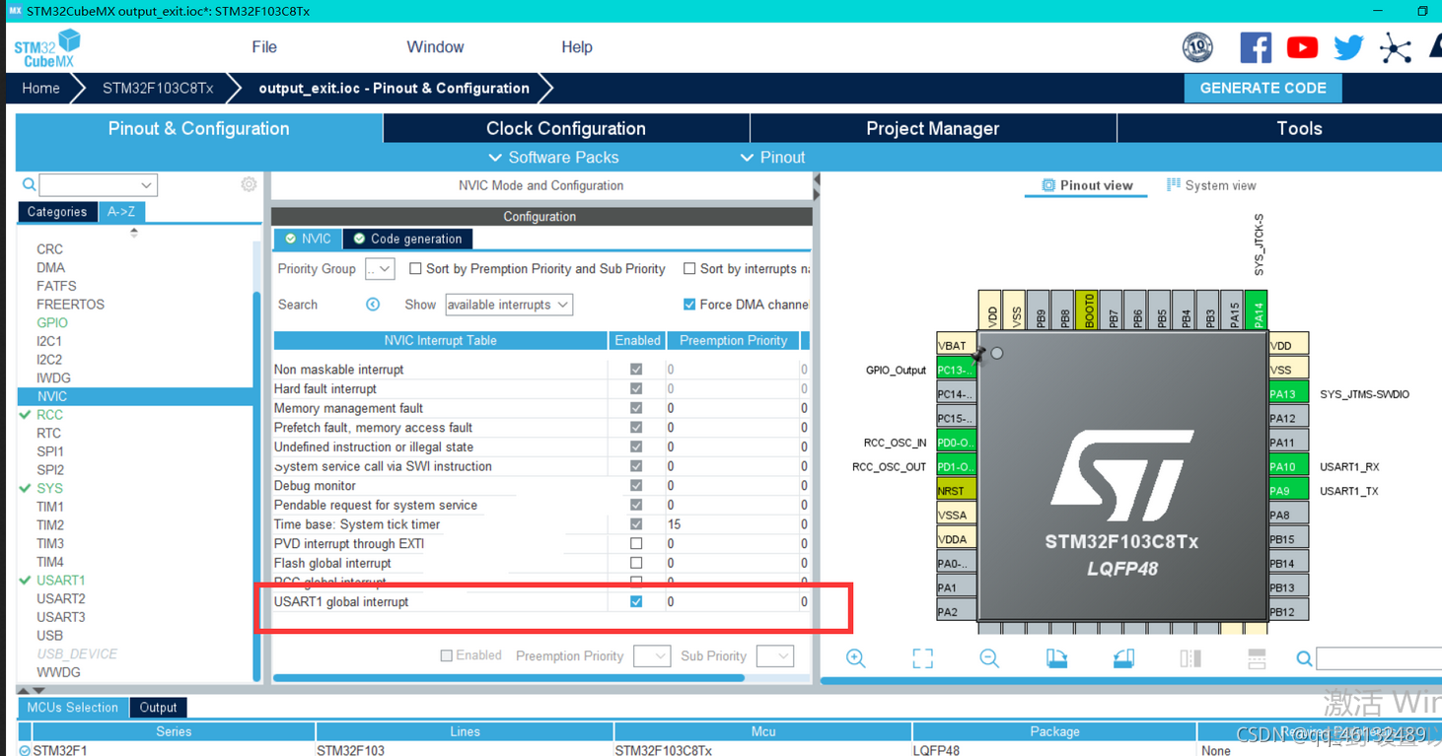This screenshot has height=756, width=1442.
Task: Toggle the horizontal pin layout icon
Action: (x=1257, y=658)
